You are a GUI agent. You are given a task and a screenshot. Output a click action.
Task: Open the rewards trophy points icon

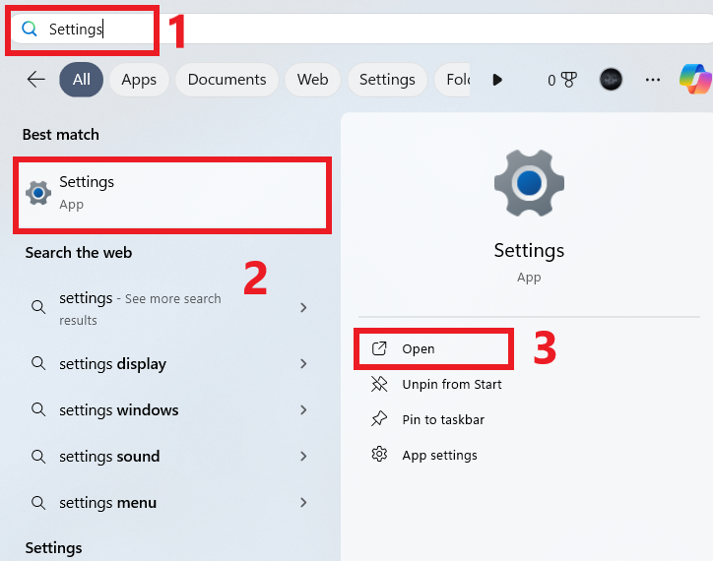coord(562,80)
